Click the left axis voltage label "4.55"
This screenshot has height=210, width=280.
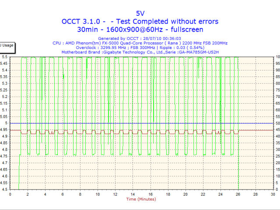pyautogui.click(x=4, y=183)
